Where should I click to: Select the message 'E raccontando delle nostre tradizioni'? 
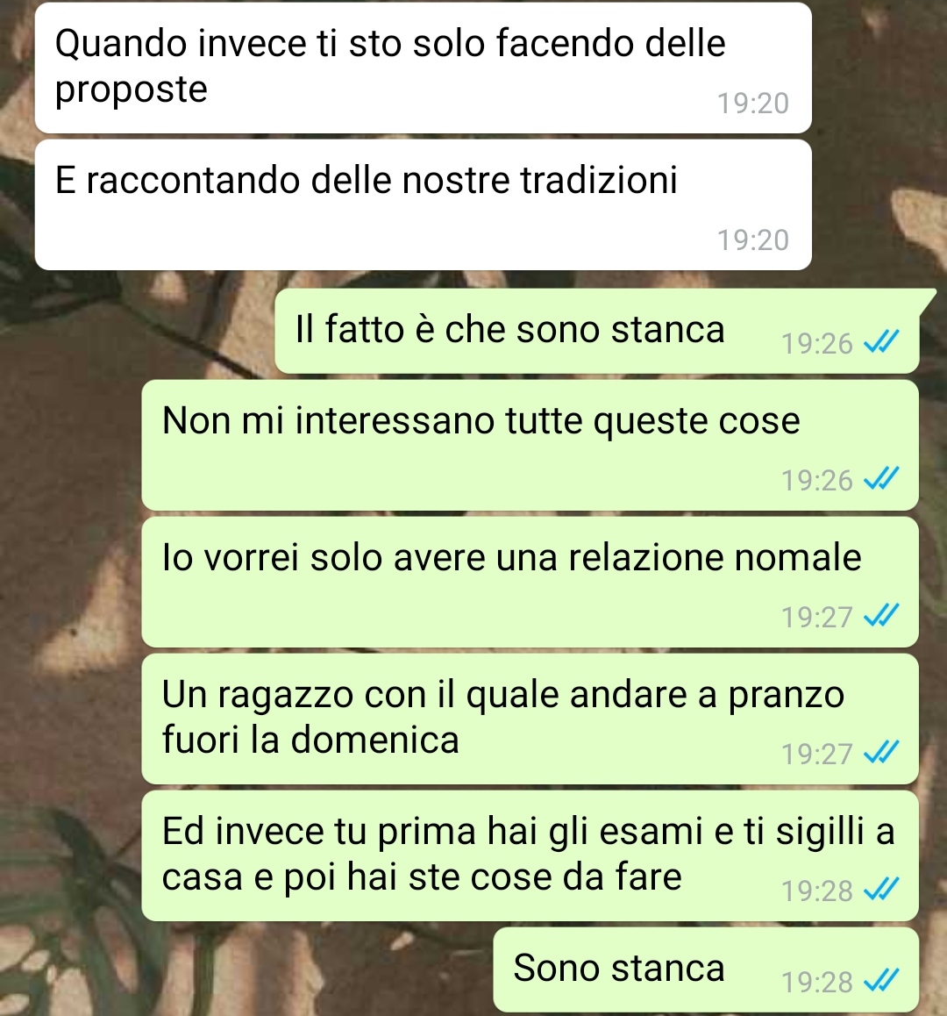point(423,204)
